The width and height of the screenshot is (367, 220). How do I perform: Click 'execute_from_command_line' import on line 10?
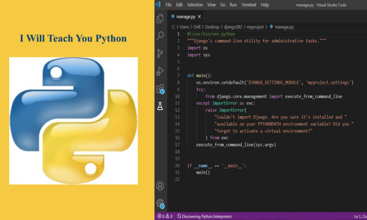pos(314,96)
